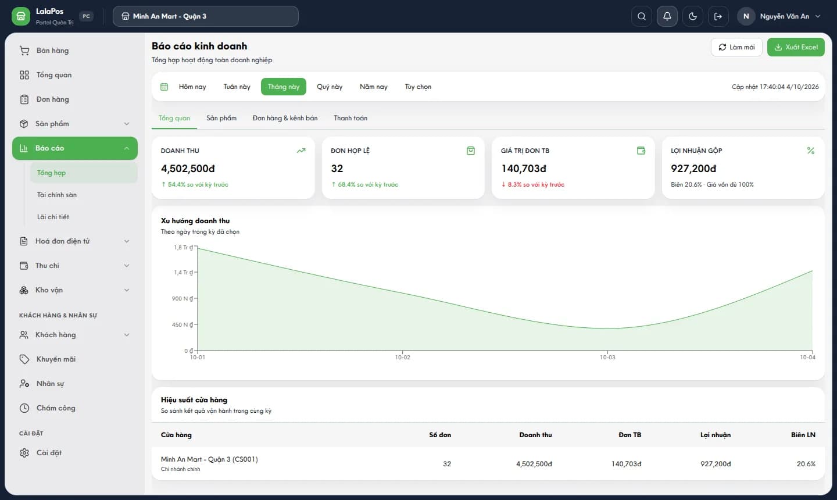Open the notifications bell
The image size is (837, 500).
click(667, 16)
